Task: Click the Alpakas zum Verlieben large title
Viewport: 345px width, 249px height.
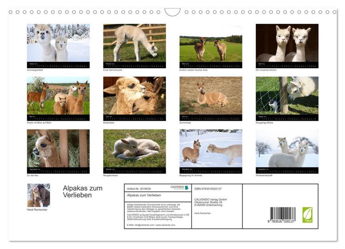Action: [x=83, y=191]
